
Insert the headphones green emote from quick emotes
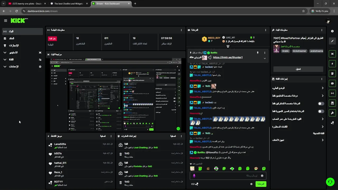[232, 168]
